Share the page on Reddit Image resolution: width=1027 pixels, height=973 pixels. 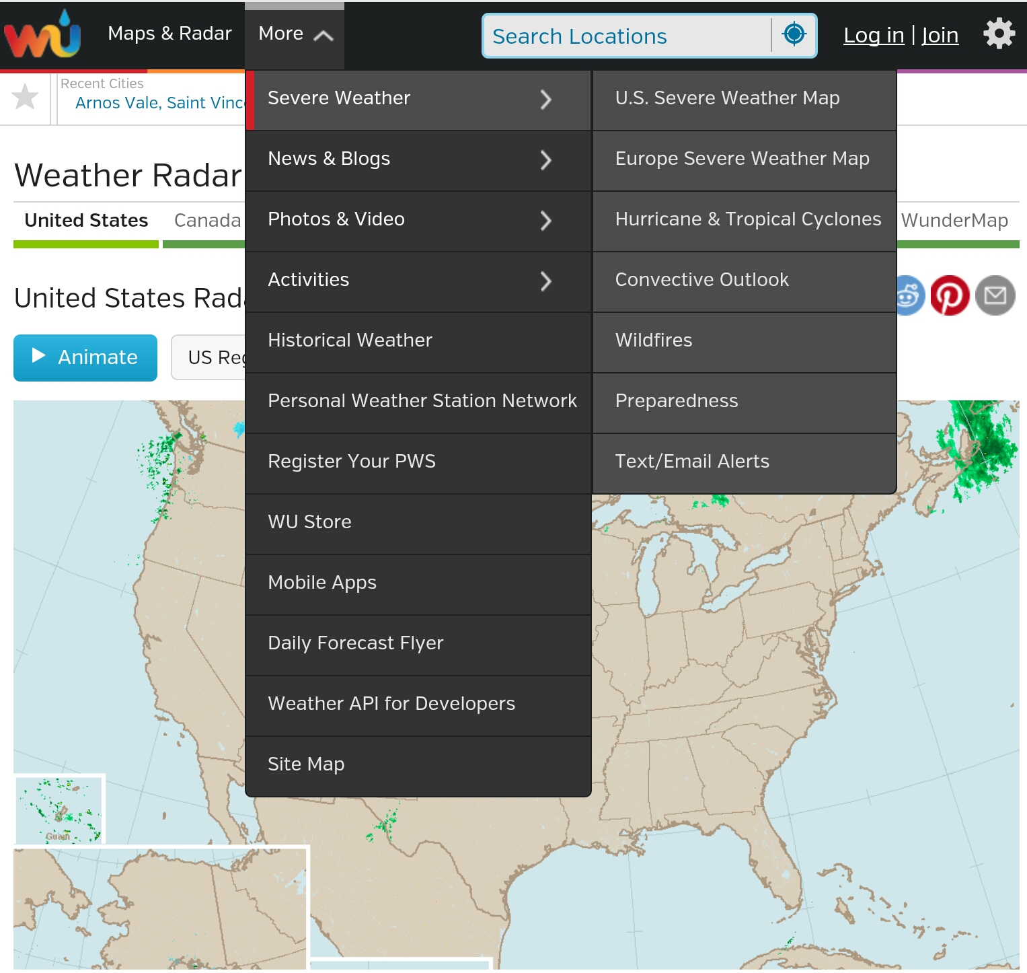pyautogui.click(x=909, y=295)
